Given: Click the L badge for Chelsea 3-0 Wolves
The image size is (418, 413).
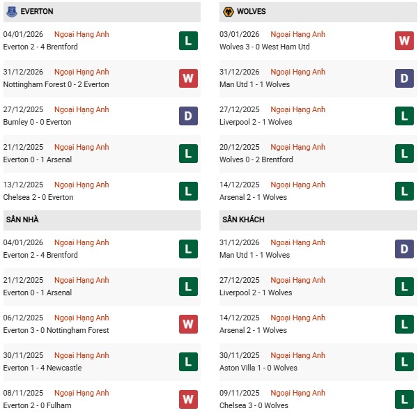Looking at the screenshot, I should [404, 400].
